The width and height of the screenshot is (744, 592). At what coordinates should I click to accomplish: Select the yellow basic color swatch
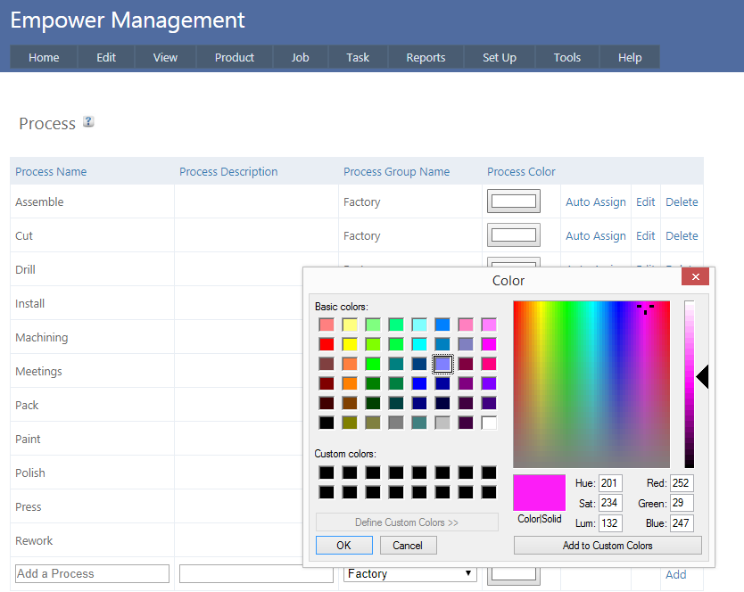[350, 344]
